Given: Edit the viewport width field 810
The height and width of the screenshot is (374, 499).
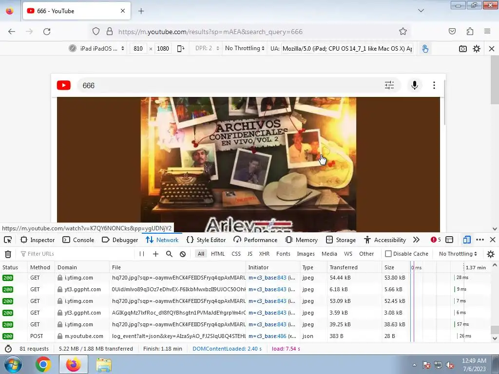Looking at the screenshot, I should (138, 49).
